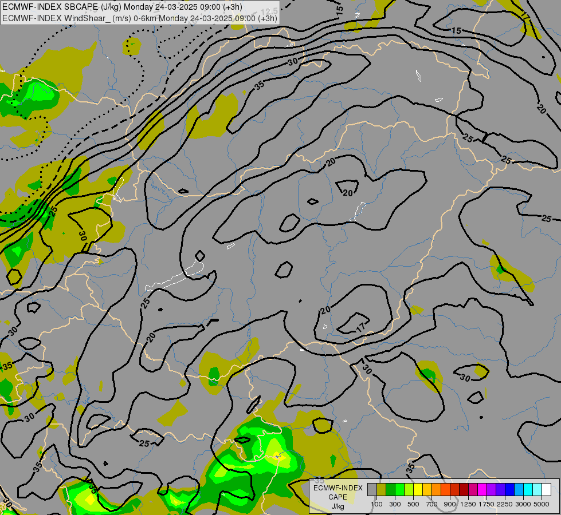
Task: Click the amber-gold legend swatch
Action: [x=427, y=489]
